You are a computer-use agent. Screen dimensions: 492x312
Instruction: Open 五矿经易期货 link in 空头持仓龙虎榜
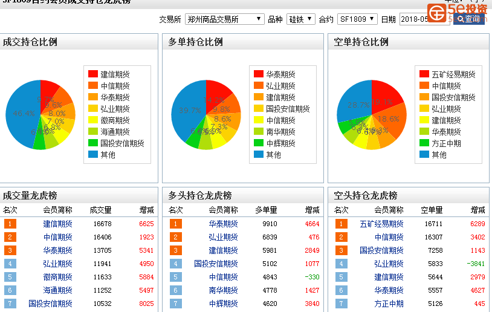click(381, 224)
